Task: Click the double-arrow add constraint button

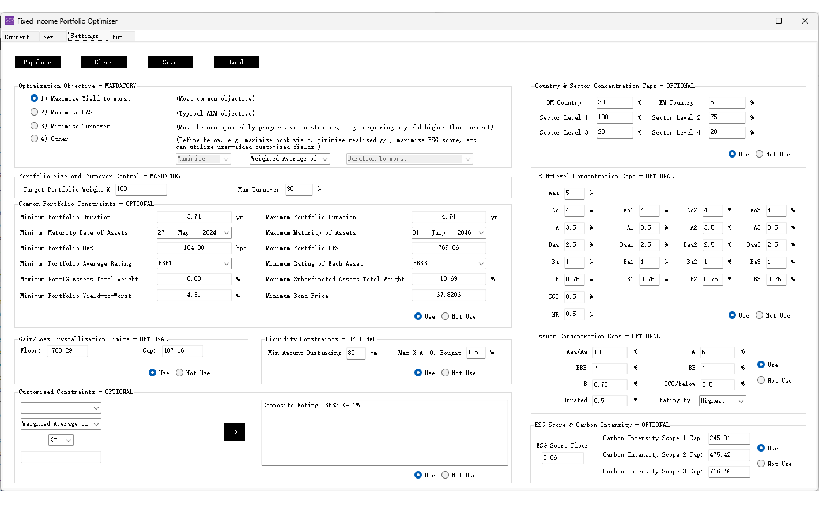Action: click(x=234, y=432)
